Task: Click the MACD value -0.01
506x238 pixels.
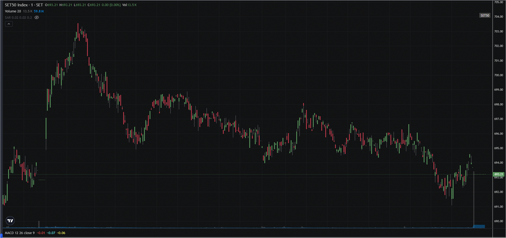Action: (41, 233)
